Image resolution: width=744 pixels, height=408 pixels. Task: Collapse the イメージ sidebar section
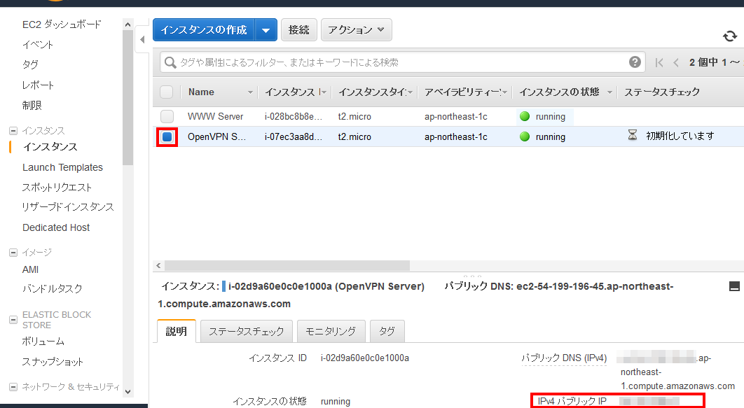pos(13,253)
